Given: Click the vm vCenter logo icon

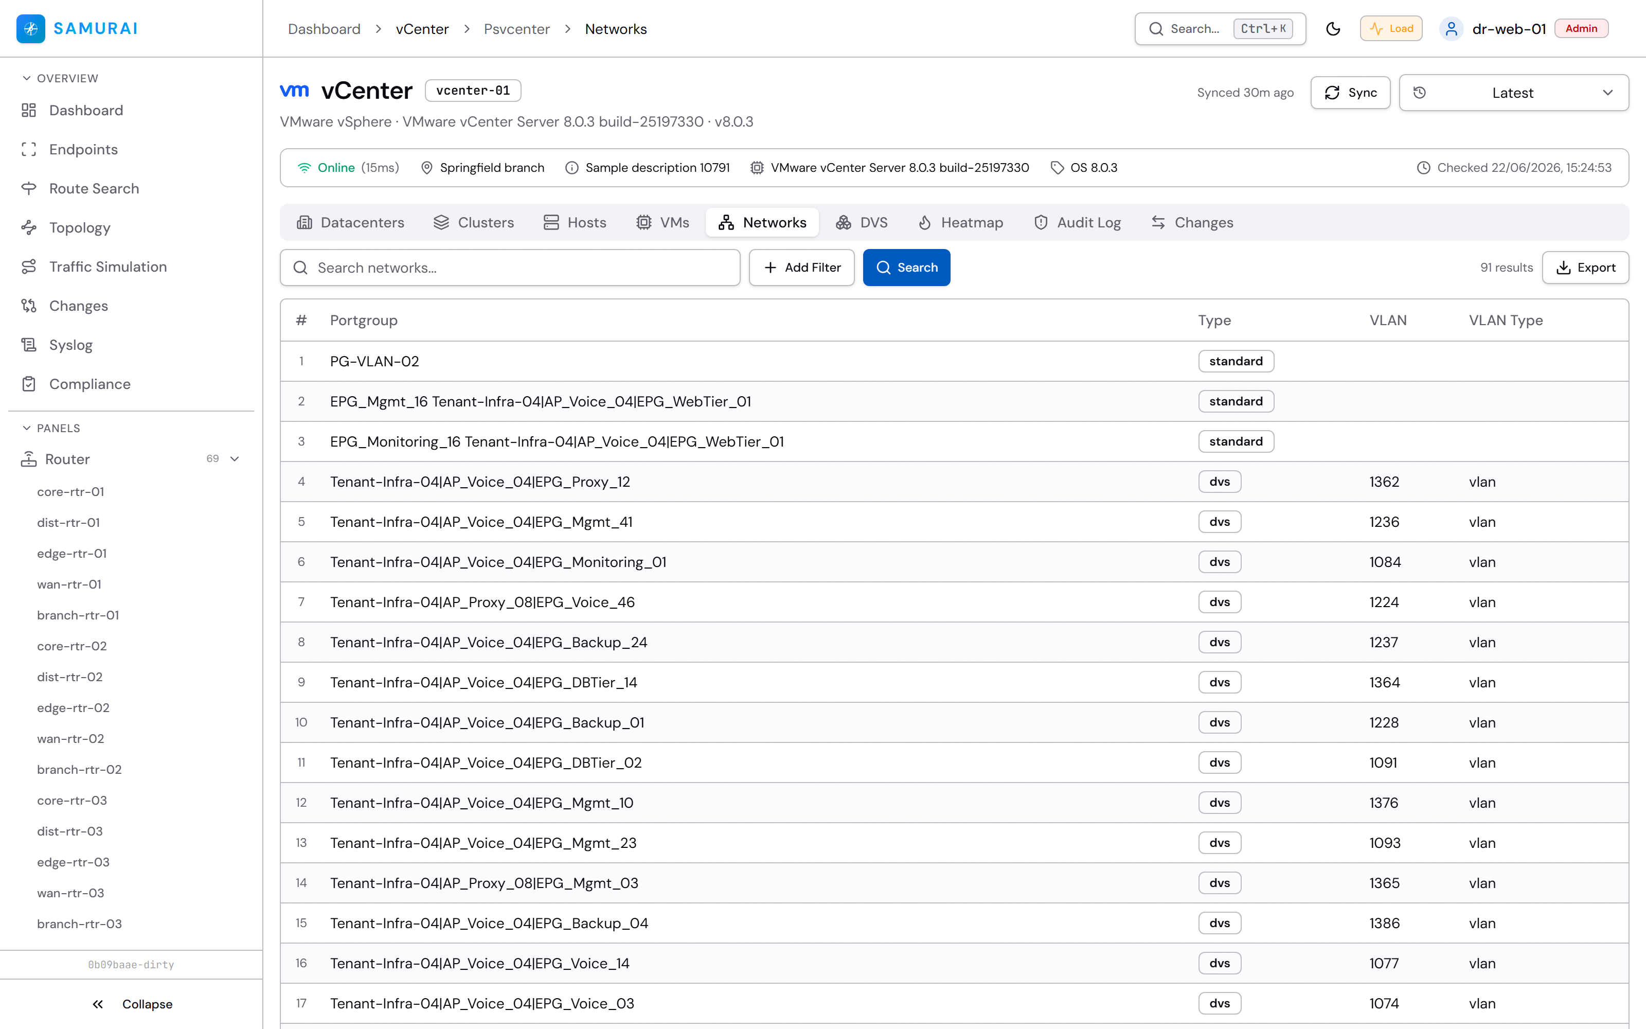Looking at the screenshot, I should point(295,90).
